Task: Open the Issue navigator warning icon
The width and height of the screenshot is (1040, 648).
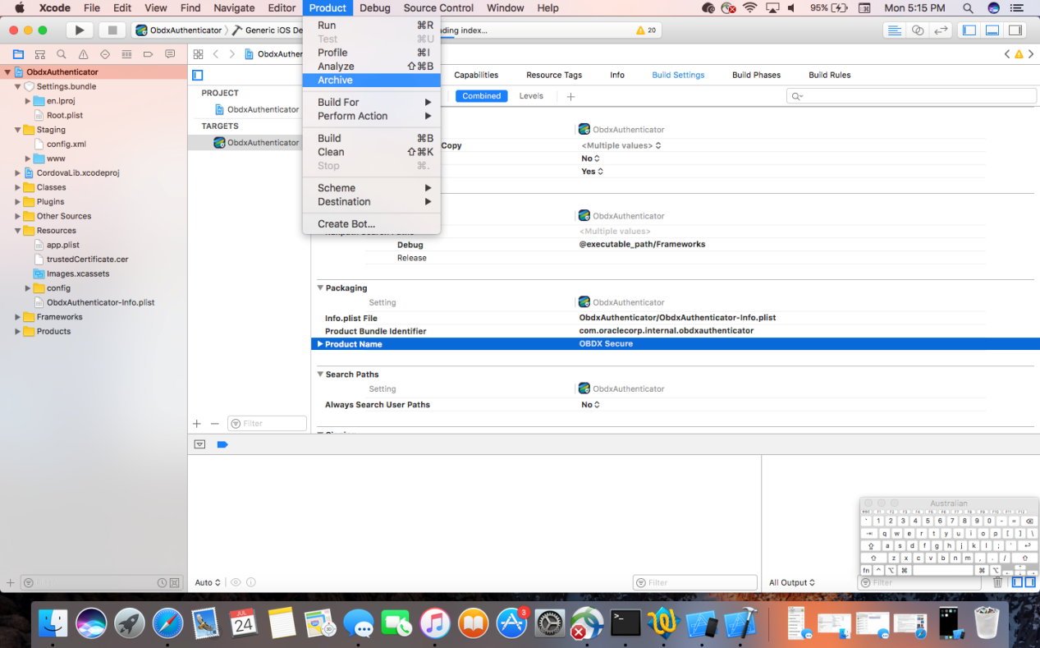Action: click(83, 54)
